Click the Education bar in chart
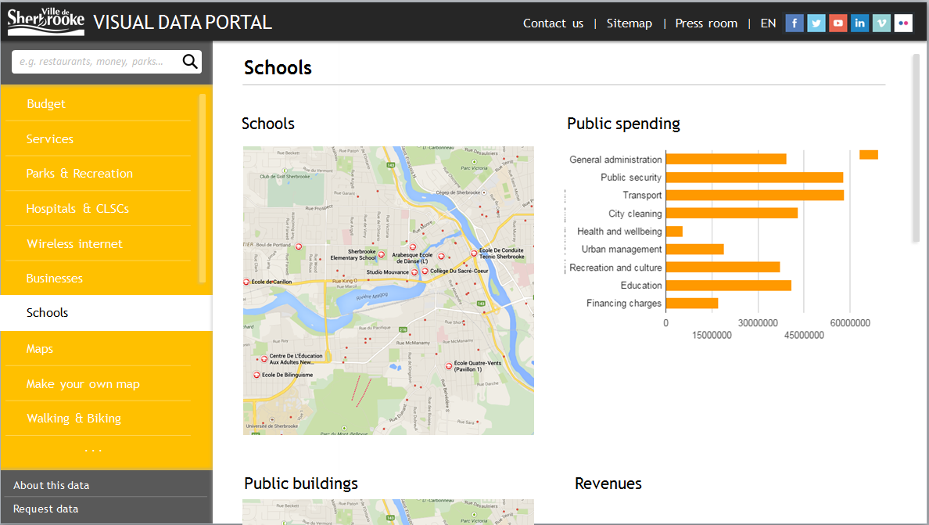929x525 pixels. pyautogui.click(x=728, y=285)
